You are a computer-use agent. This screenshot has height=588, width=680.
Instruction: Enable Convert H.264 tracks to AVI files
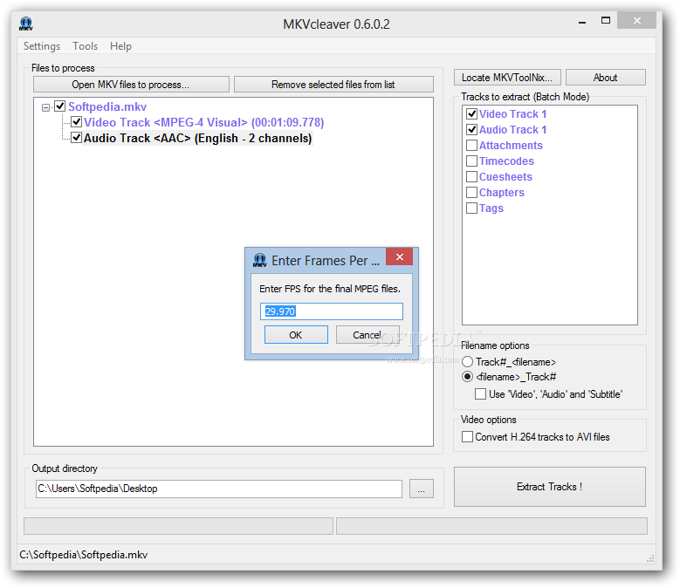[x=468, y=437]
